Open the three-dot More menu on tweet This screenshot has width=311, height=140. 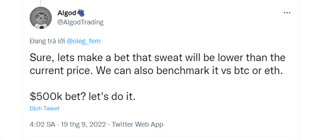(287, 13)
